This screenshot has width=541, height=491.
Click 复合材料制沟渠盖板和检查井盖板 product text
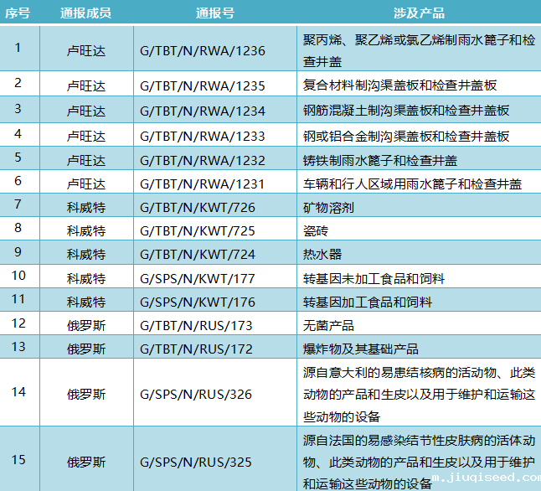[x=399, y=85]
